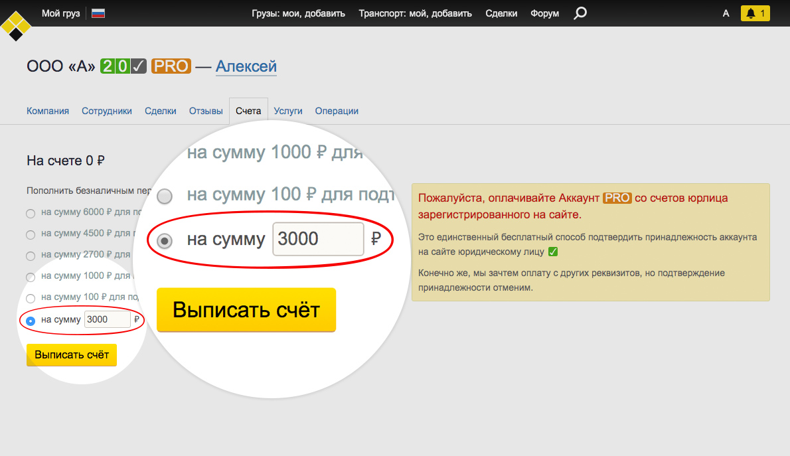Click the user letter A in the top bar

726,13
